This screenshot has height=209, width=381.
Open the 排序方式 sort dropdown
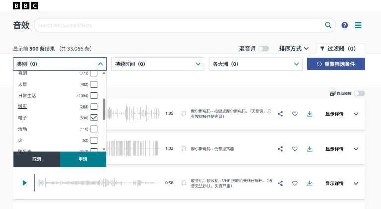coord(294,48)
